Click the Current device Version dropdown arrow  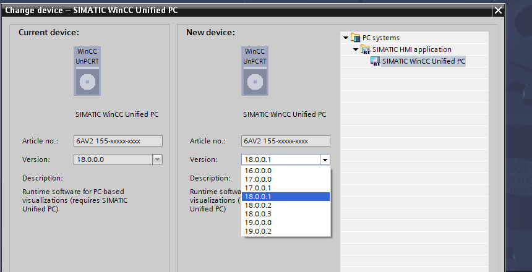click(x=157, y=159)
